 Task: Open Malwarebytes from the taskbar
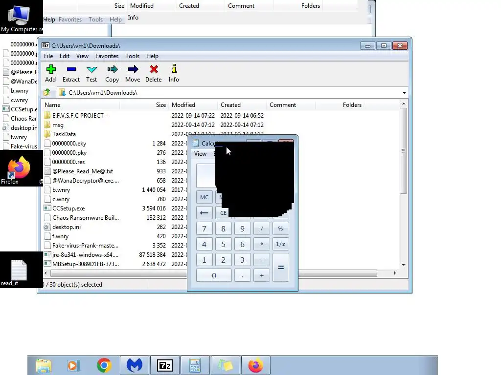click(x=135, y=365)
